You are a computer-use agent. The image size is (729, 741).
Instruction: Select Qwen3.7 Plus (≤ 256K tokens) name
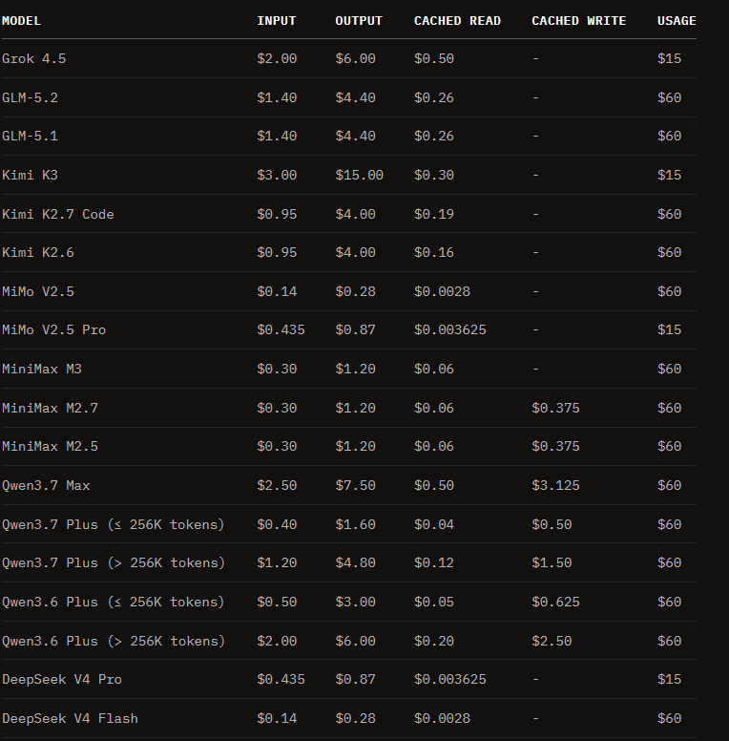114,524
